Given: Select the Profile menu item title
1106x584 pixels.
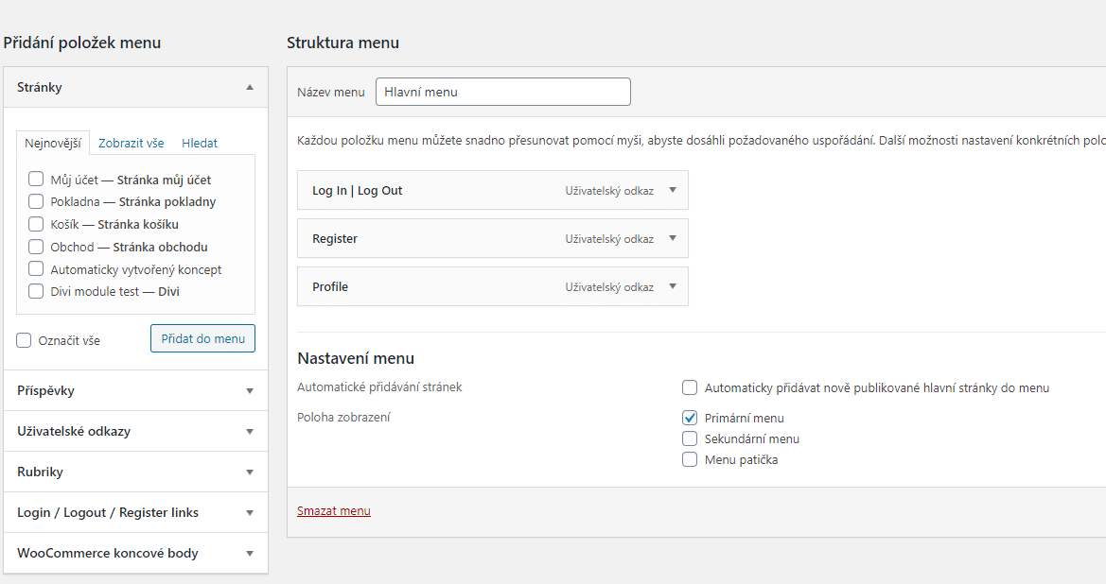Looking at the screenshot, I should point(330,286).
